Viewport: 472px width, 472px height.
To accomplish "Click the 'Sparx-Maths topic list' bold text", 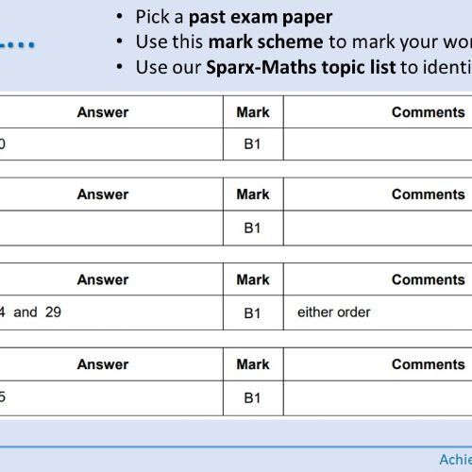I will 301,68.
